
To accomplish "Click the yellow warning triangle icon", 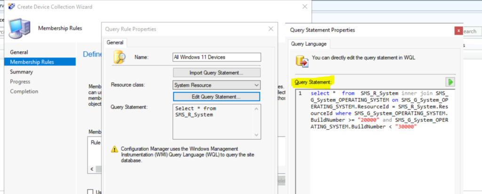I will click(x=114, y=149).
